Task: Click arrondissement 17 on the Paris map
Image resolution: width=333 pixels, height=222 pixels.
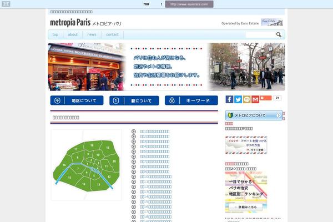Action: (76, 149)
